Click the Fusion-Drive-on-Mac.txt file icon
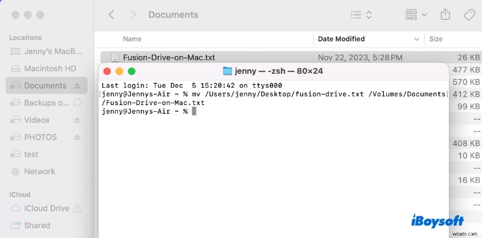Screen dimensions: 482x238 (x=115, y=57)
